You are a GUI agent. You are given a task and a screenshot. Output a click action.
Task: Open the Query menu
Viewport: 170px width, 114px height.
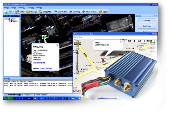tap(31, 8)
